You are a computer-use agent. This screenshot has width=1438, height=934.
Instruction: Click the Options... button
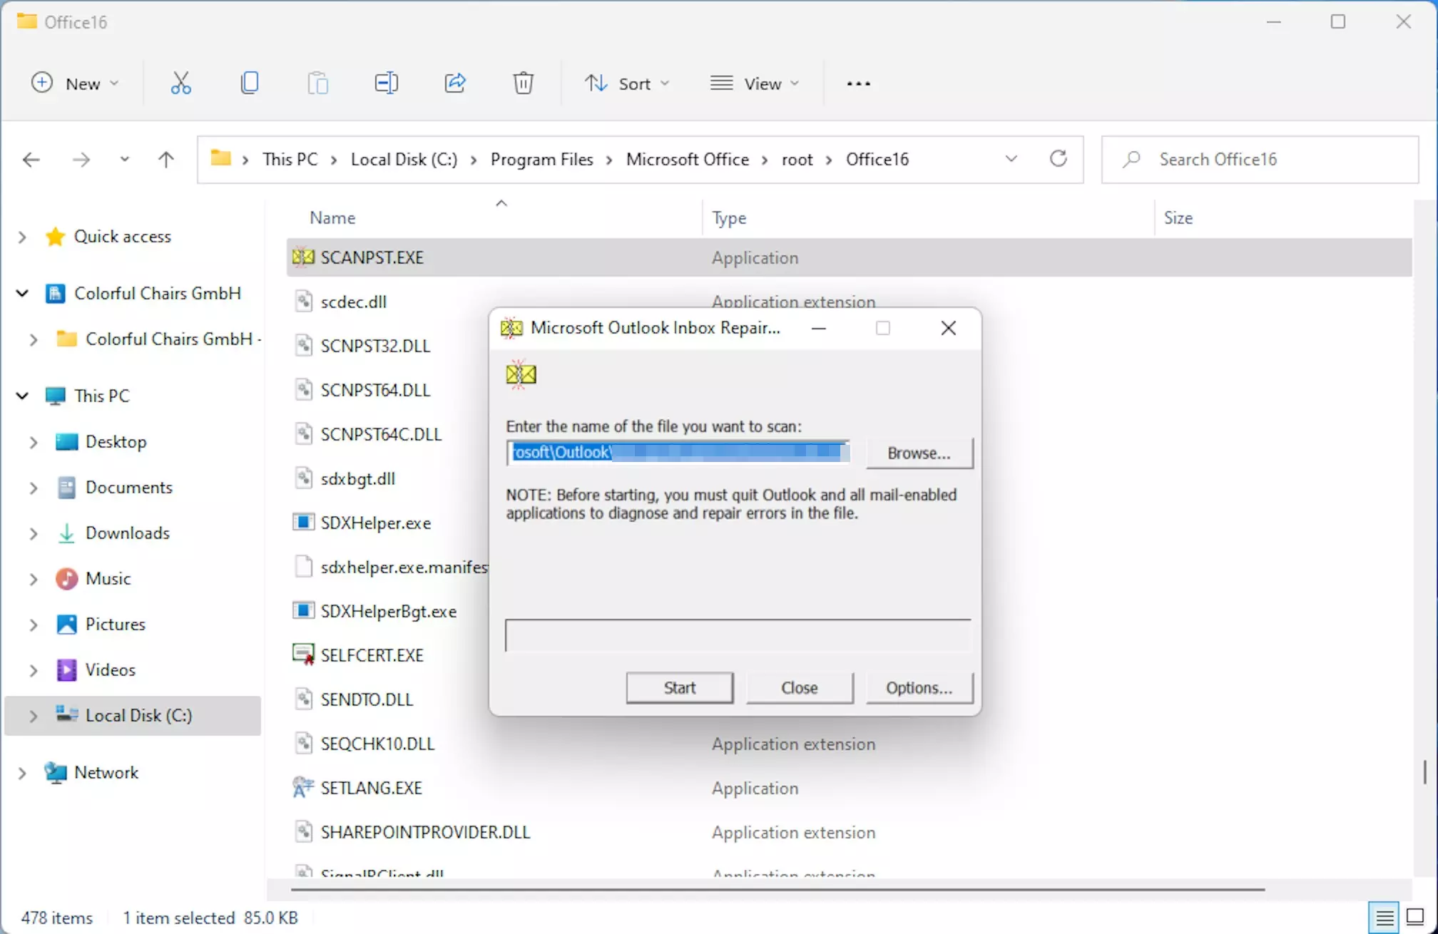(x=919, y=687)
